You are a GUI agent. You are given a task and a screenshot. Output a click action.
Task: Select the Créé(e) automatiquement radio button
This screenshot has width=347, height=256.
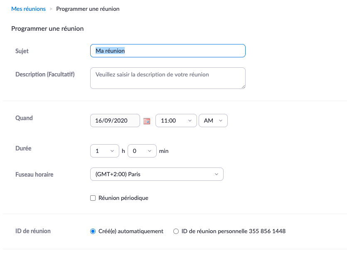pos(93,231)
